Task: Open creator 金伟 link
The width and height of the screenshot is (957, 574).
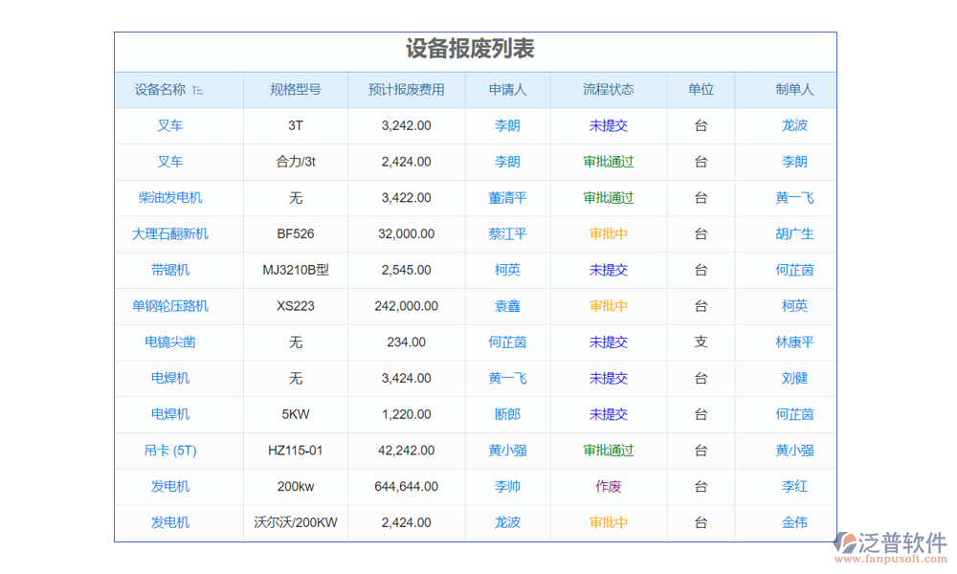Action: tap(794, 522)
